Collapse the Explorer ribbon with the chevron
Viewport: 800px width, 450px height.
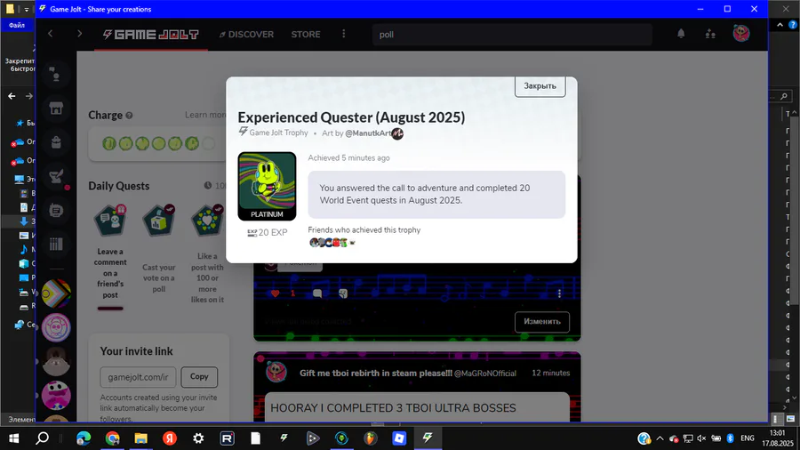780,25
